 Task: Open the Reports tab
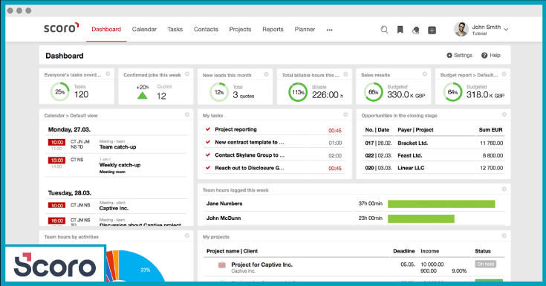coord(273,29)
